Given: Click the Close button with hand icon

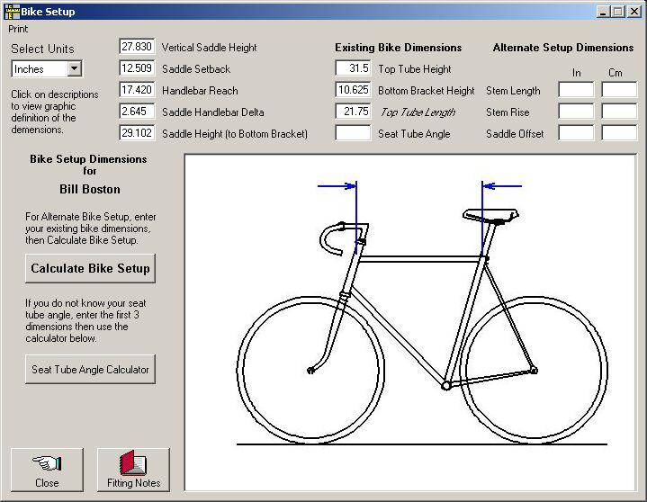Looking at the screenshot, I should coord(47,471).
